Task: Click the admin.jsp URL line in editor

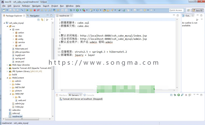Action: pyautogui.click(x=104, y=39)
